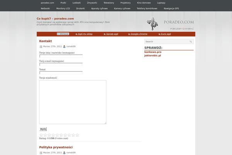Open the Projektory category

click(125, 3)
